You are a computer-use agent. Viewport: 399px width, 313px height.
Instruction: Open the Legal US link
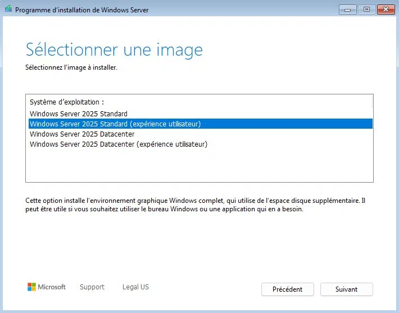135,287
